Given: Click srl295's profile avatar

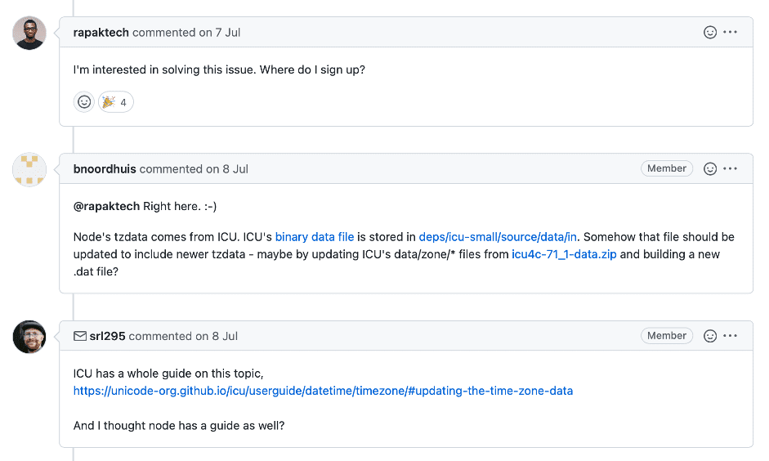Looking at the screenshot, I should click(x=29, y=337).
